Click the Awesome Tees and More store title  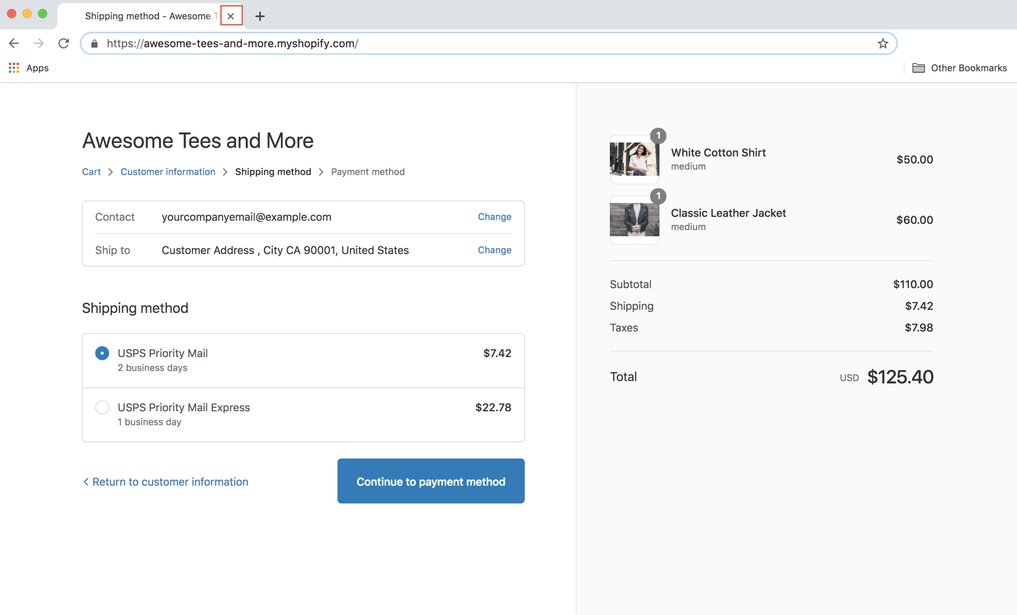click(198, 141)
